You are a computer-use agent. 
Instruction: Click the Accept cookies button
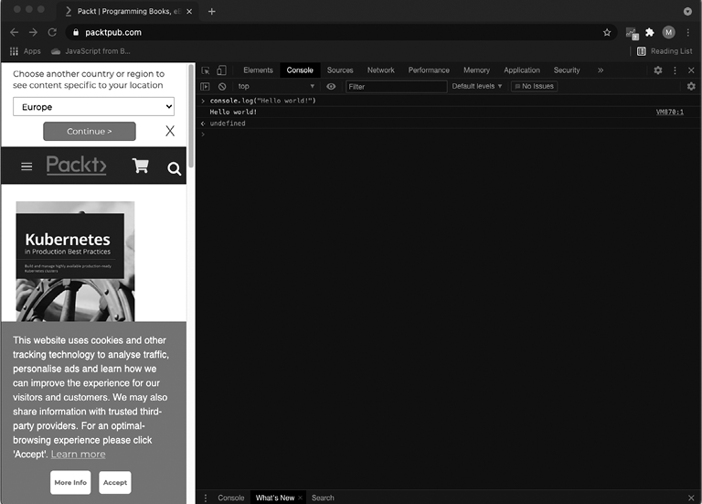(115, 482)
